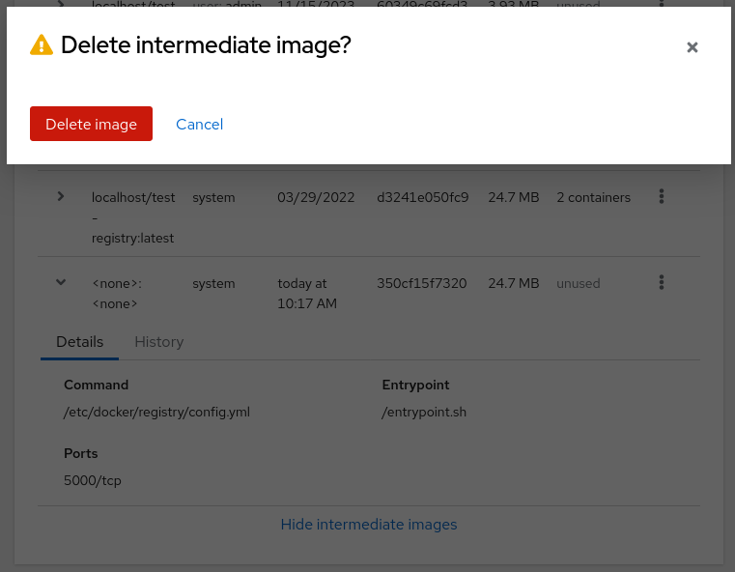Click the localhost/test-registry:latest image name
The width and height of the screenshot is (735, 572).
click(133, 217)
